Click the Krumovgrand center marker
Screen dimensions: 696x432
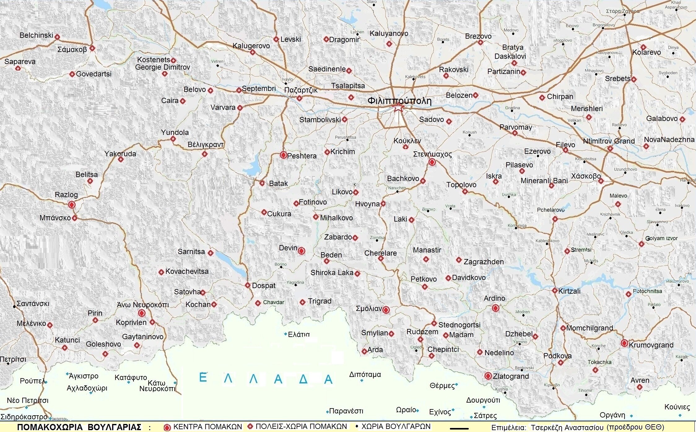click(624, 343)
